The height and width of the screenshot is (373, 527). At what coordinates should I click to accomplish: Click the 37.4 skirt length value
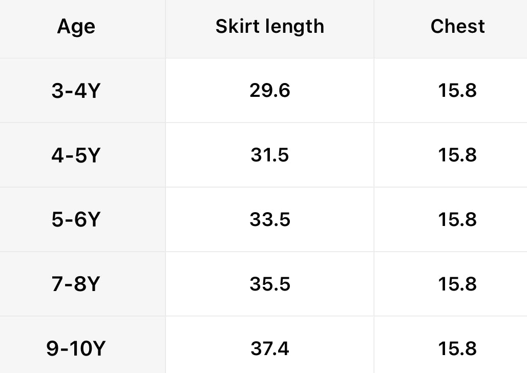pos(269,349)
